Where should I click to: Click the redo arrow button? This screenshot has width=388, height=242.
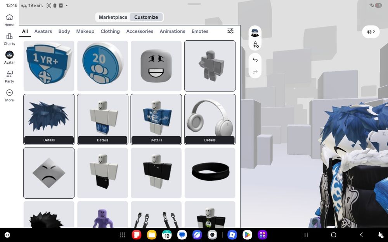(x=255, y=72)
